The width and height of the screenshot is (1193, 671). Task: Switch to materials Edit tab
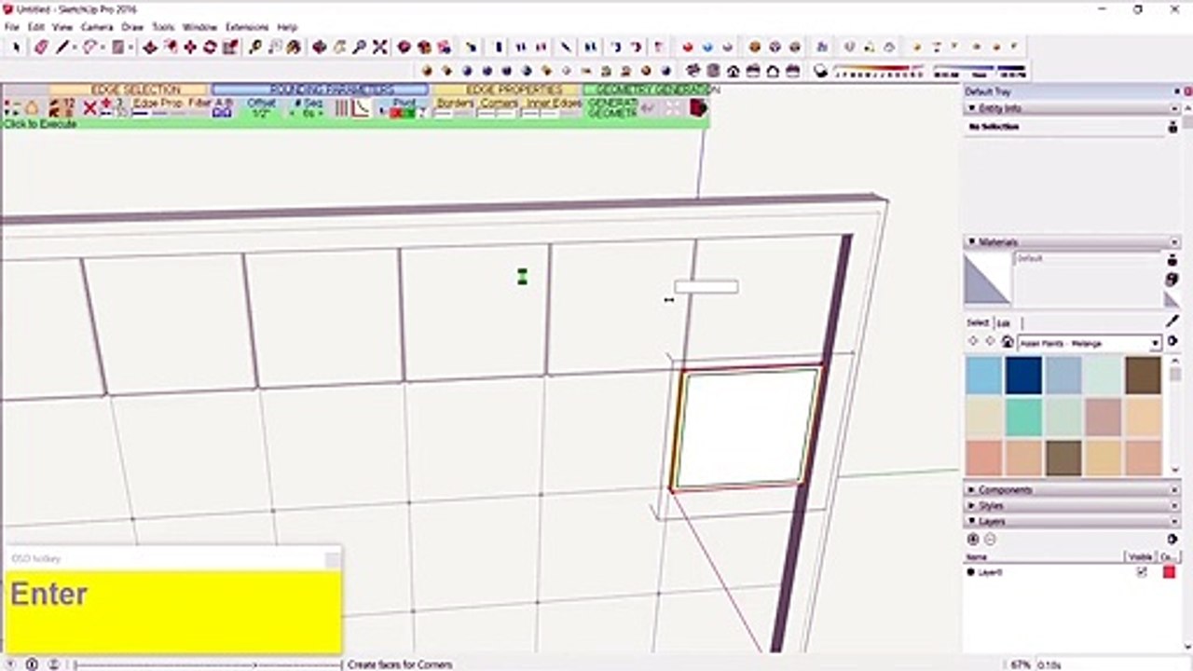[1004, 322]
